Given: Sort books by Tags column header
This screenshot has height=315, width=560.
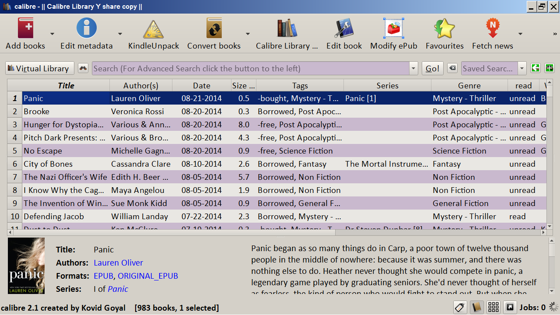Looking at the screenshot, I should click(300, 86).
